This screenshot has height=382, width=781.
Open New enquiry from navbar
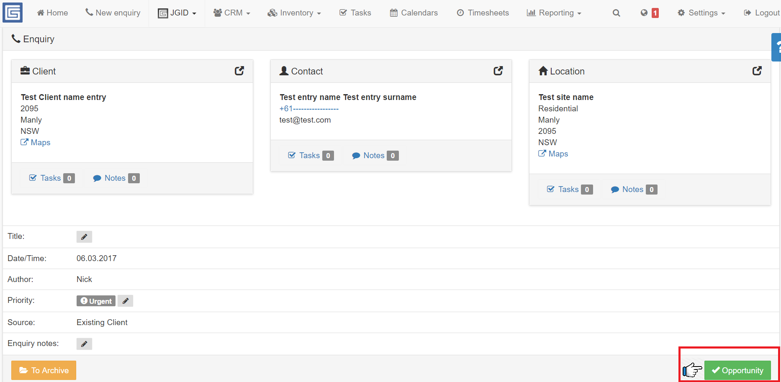click(x=113, y=13)
